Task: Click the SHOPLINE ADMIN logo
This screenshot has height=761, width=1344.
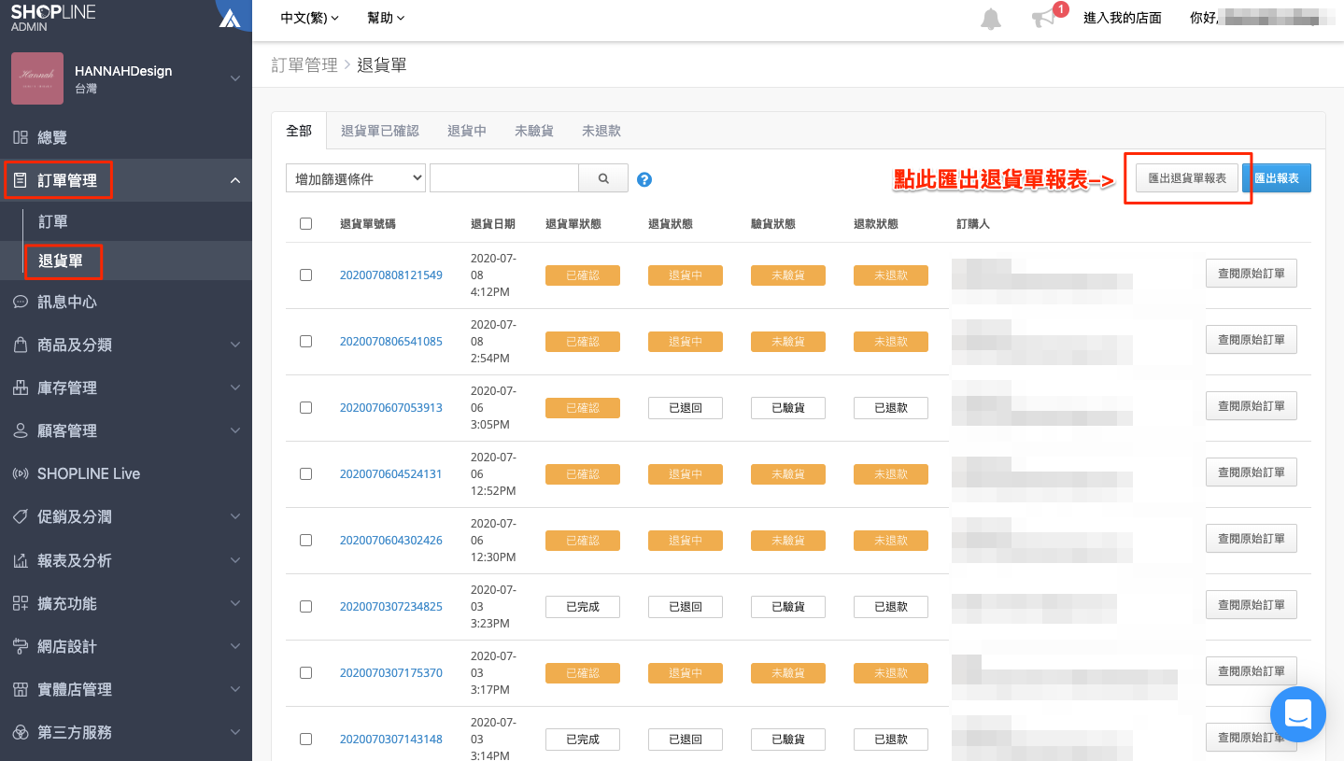Action: (x=53, y=17)
